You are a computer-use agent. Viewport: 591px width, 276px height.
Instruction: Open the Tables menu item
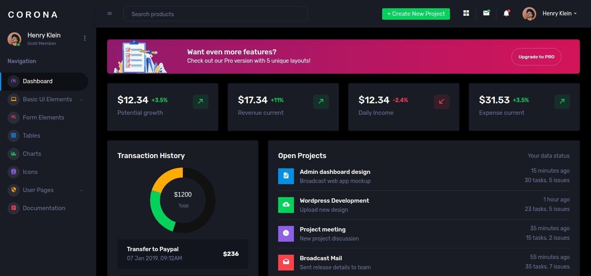44,136
